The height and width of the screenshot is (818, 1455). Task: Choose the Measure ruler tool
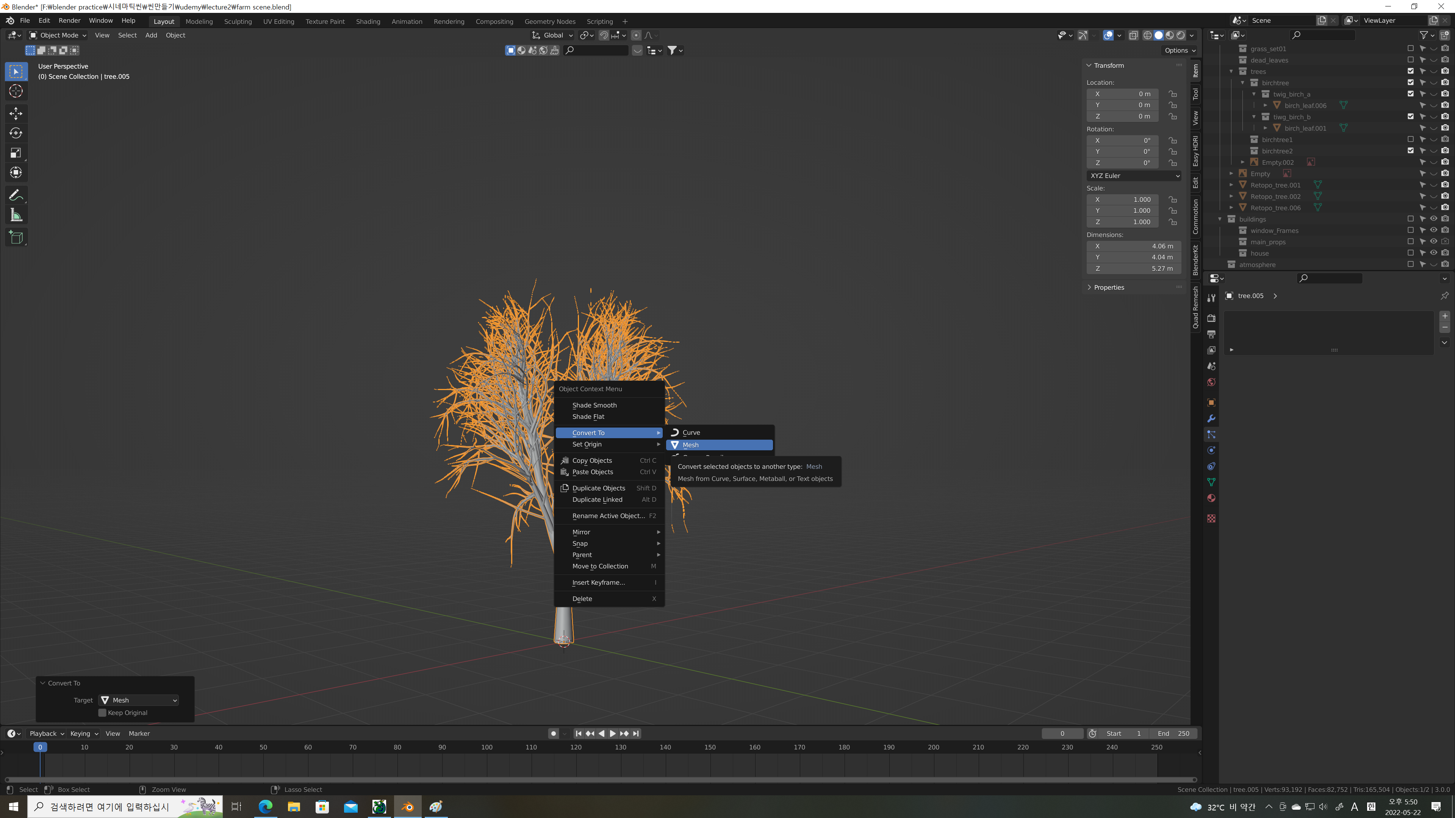[x=16, y=215]
